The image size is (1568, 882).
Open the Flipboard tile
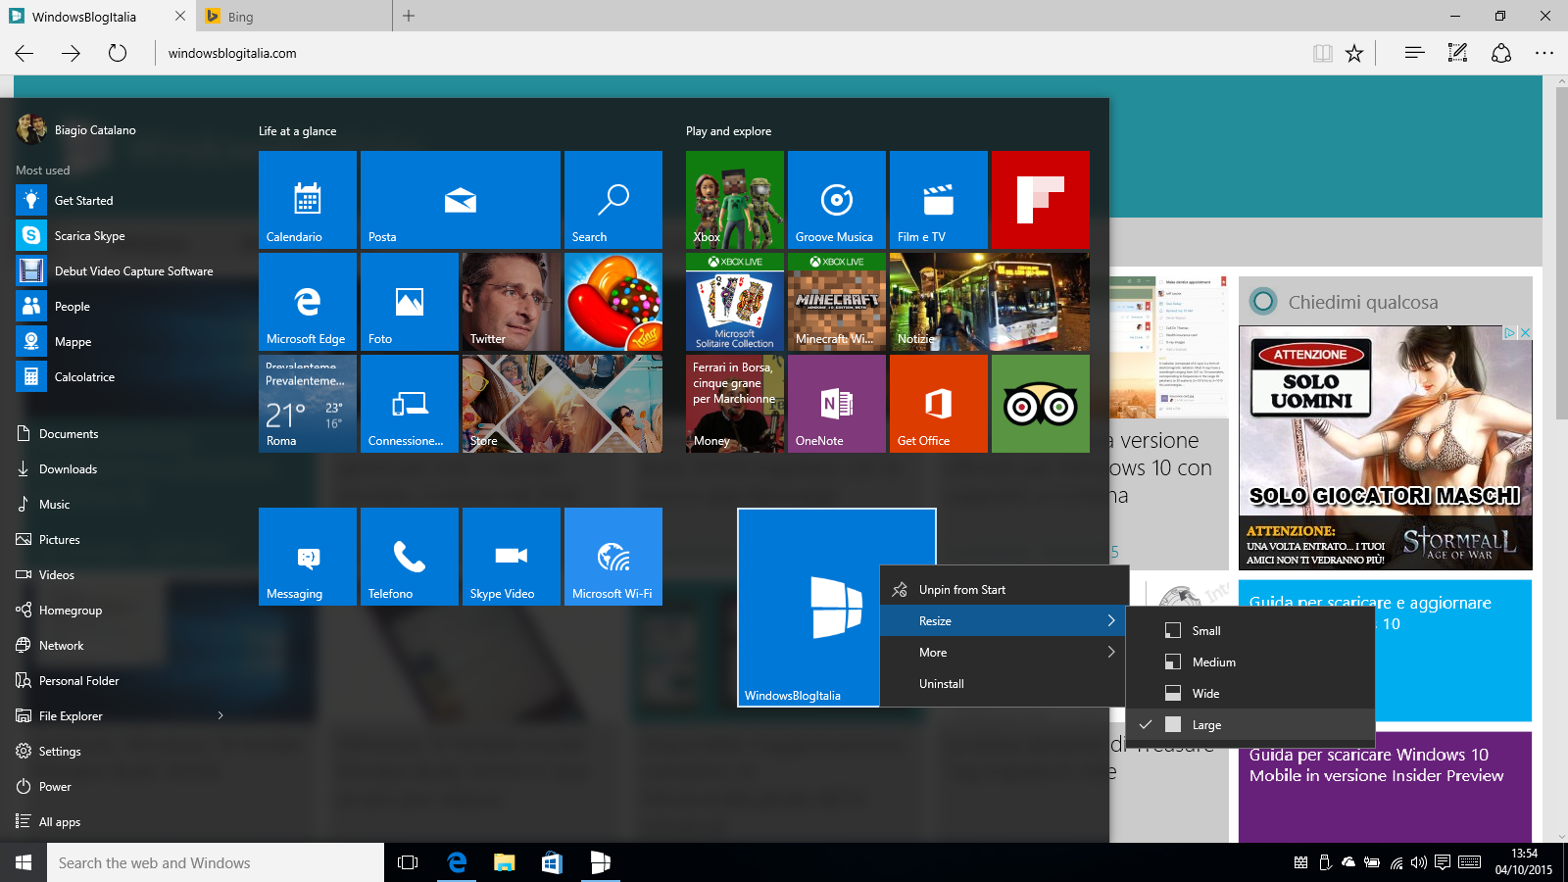[x=1041, y=200]
